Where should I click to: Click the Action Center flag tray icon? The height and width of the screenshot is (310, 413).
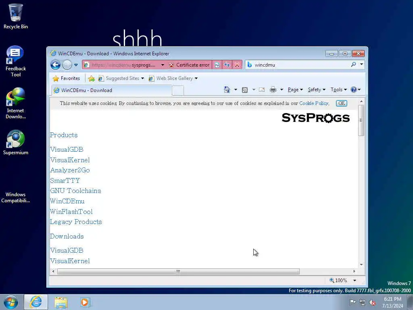353,302
